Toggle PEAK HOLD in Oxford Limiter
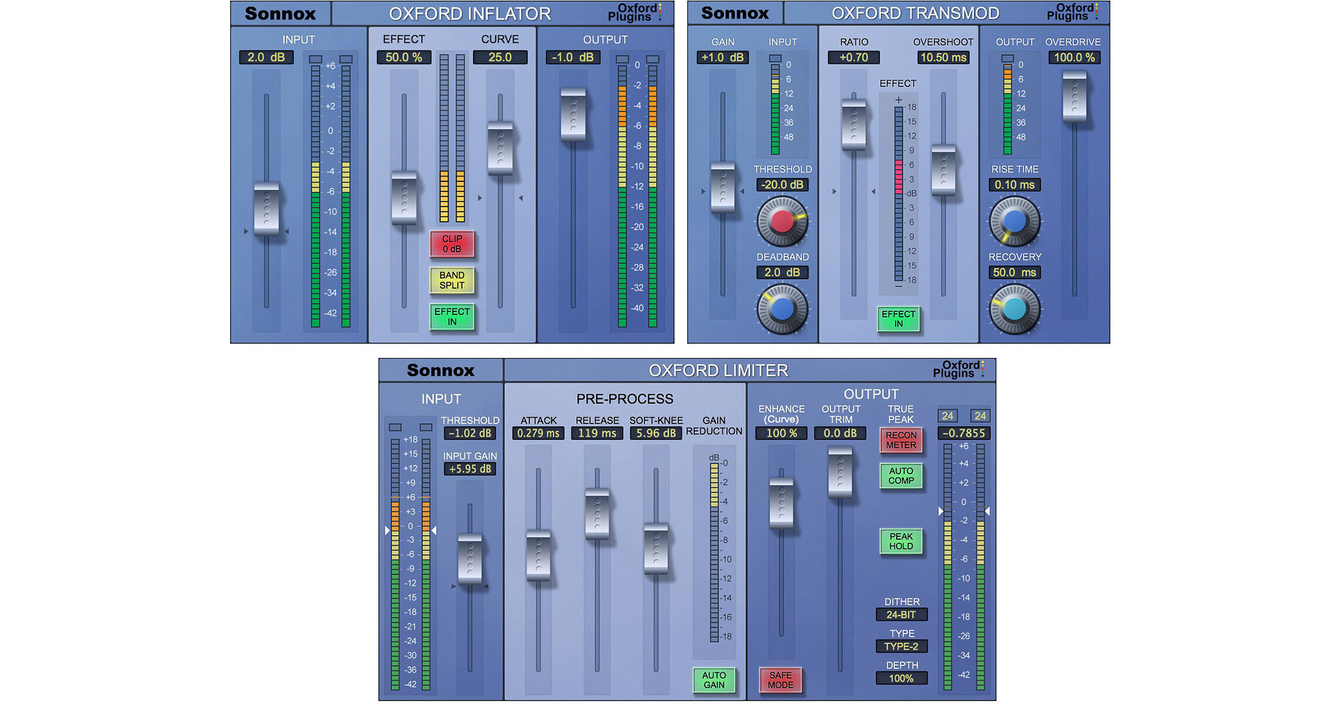1341x704 pixels. [901, 541]
